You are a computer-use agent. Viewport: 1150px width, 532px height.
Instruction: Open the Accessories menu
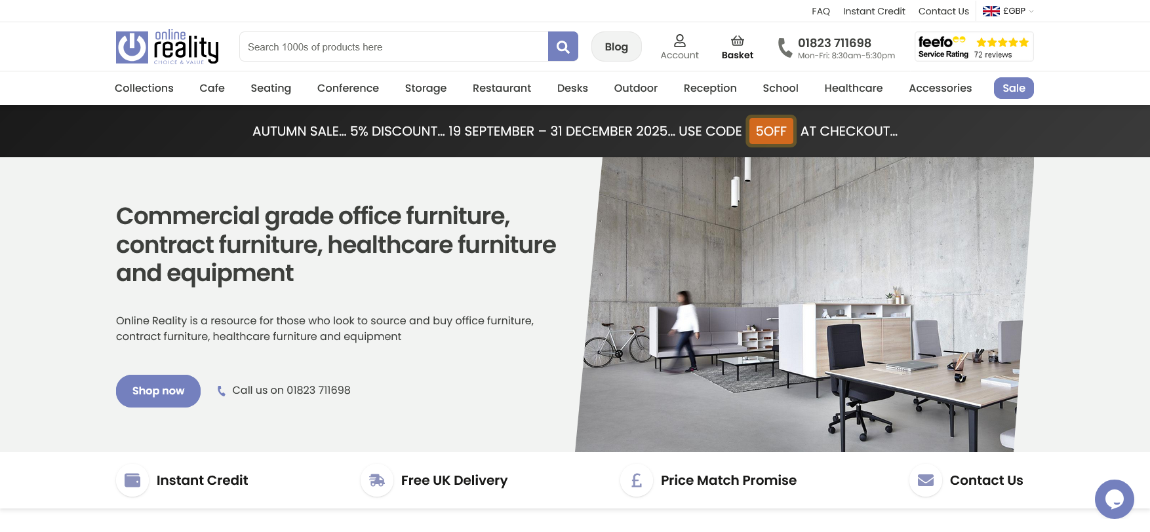coord(940,88)
